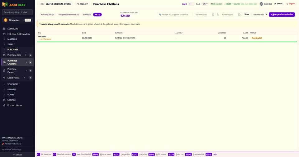Click the Al Munim avatar icon
Image resolution: width=299 pixels, height=157 pixels.
[6, 20]
